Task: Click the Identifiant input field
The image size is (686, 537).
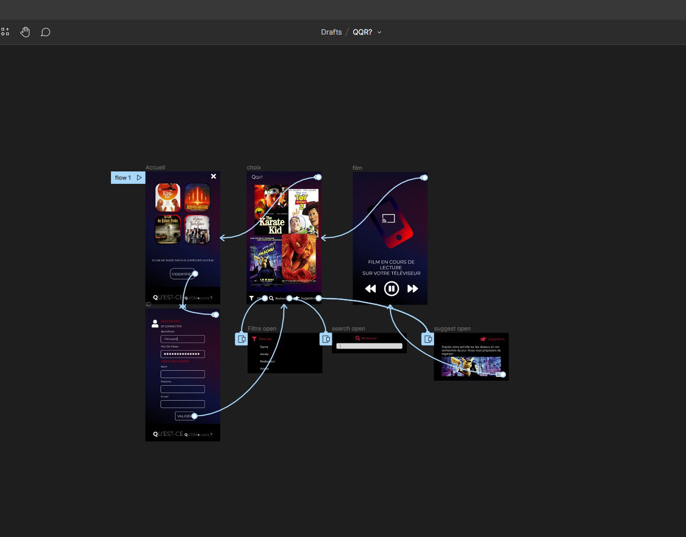Action: pyautogui.click(x=183, y=339)
